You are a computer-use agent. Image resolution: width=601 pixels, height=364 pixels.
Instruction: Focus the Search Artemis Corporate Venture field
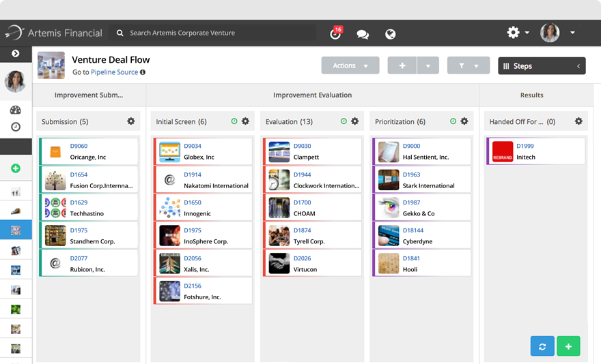pyautogui.click(x=212, y=33)
